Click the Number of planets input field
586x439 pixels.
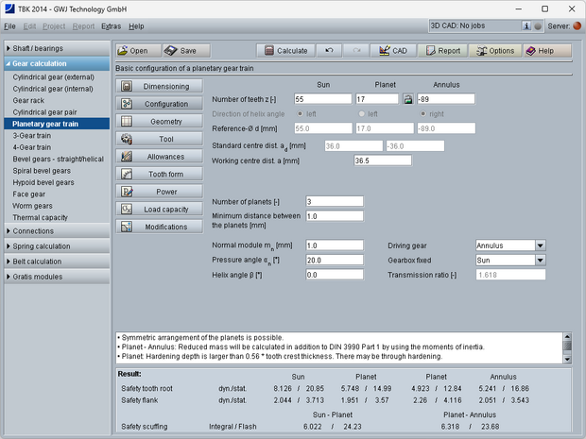335,202
